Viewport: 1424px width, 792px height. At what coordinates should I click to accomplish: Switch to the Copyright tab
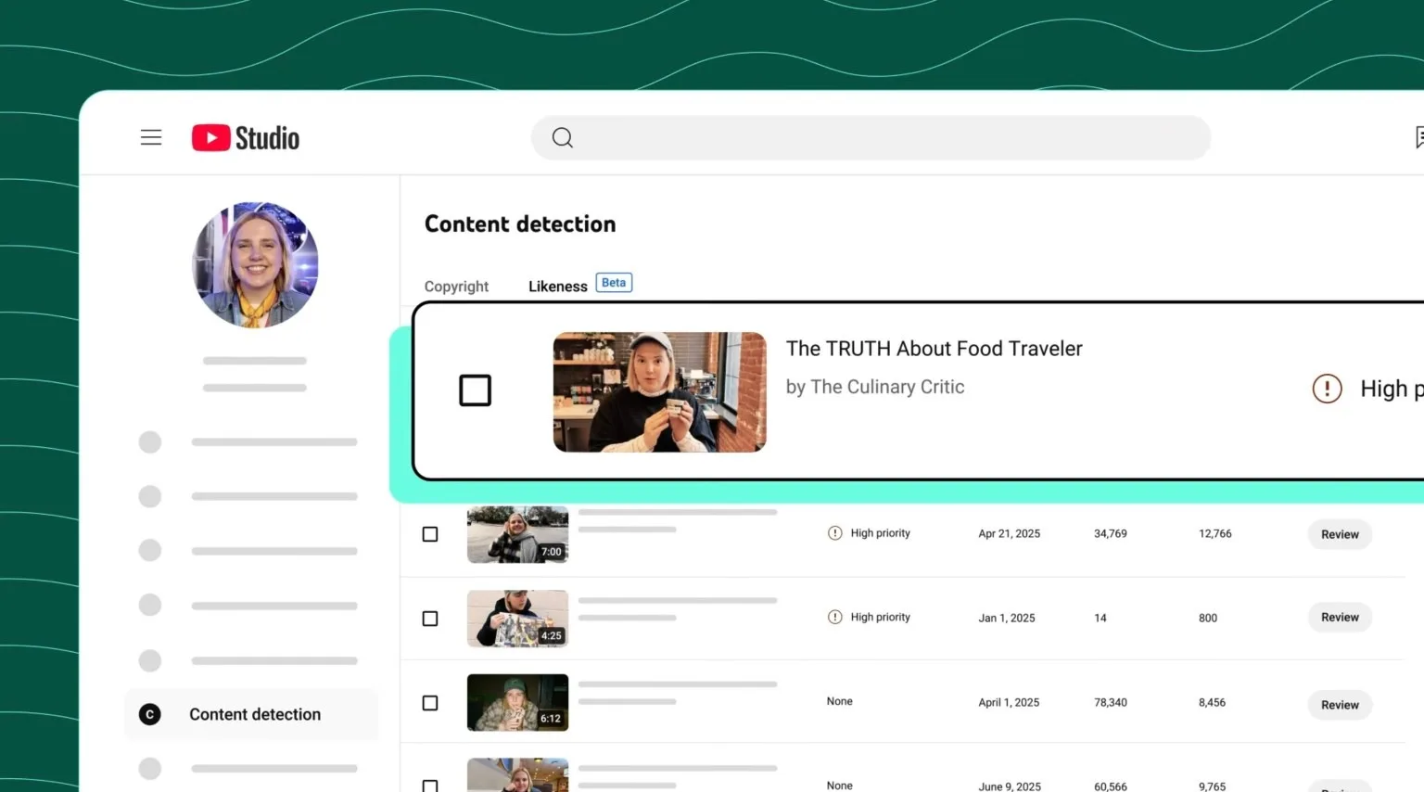456,286
